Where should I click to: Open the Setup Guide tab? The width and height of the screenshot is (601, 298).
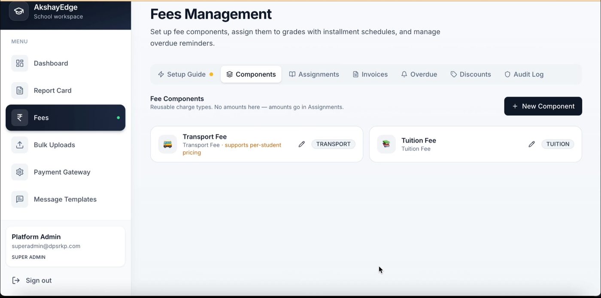coord(185,74)
